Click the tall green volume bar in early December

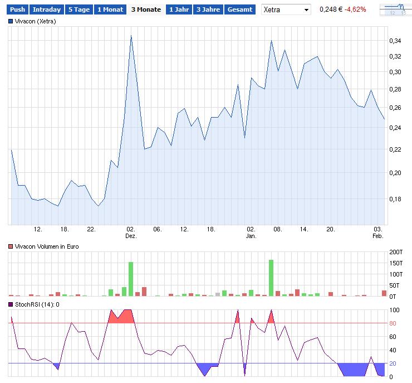coord(131,279)
